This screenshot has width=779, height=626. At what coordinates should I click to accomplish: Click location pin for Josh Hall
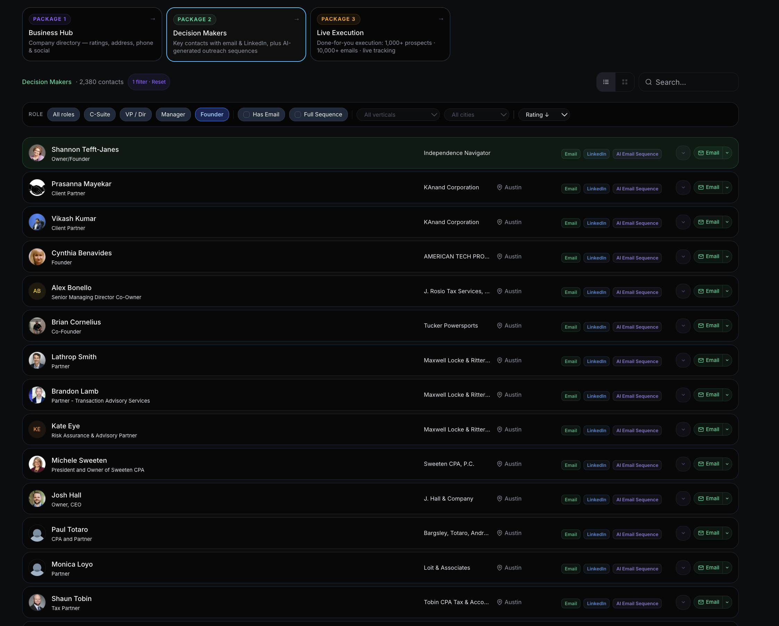(x=499, y=499)
